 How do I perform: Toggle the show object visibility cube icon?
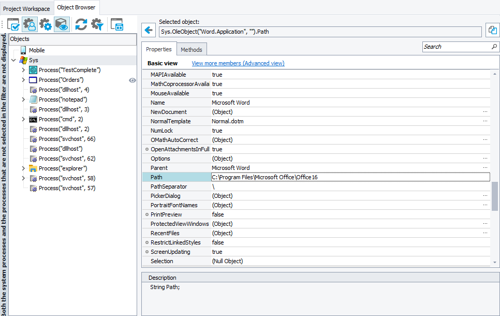[61, 24]
